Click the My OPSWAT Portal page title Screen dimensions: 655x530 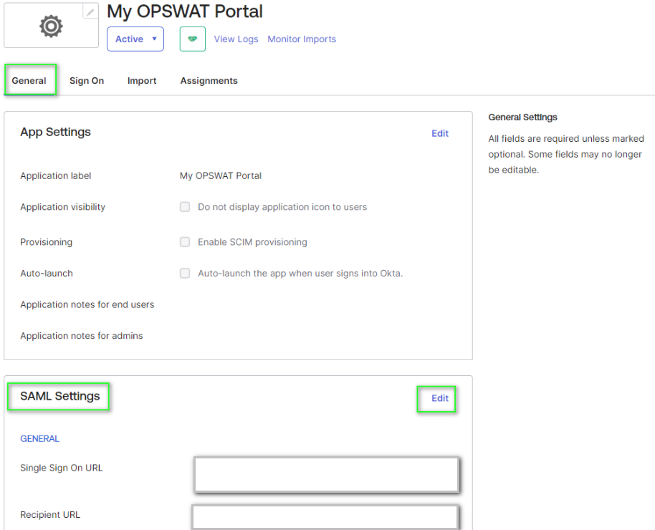point(185,11)
